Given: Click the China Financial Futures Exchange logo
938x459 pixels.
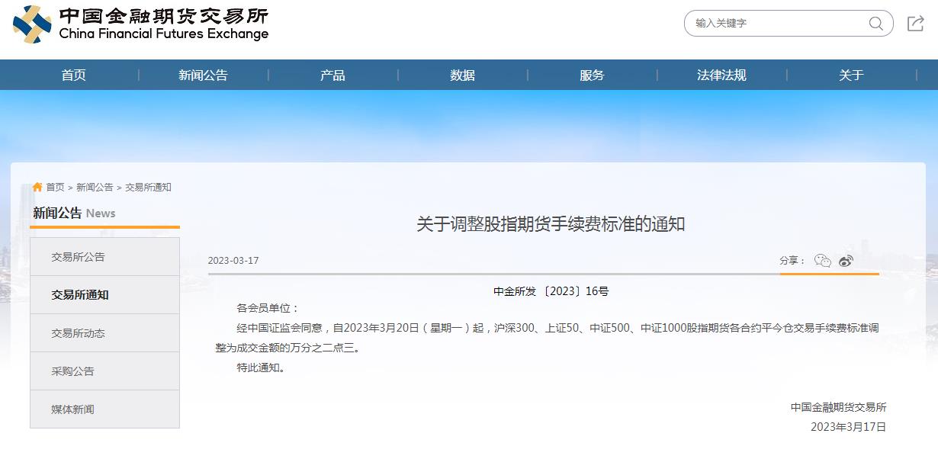Looking at the screenshot, I should click(x=141, y=24).
